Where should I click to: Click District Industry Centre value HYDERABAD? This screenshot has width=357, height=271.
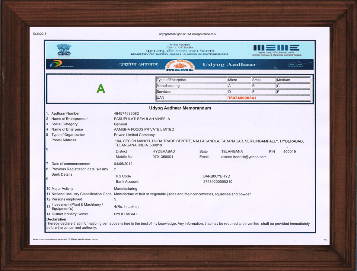tap(125, 214)
